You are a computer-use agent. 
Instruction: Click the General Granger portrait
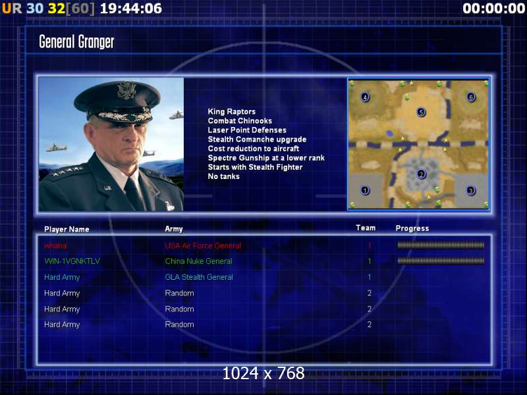click(x=111, y=144)
